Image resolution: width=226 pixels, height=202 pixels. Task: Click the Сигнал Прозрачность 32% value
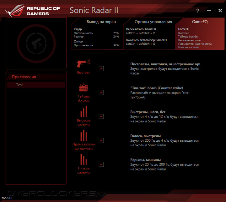tap(116, 45)
